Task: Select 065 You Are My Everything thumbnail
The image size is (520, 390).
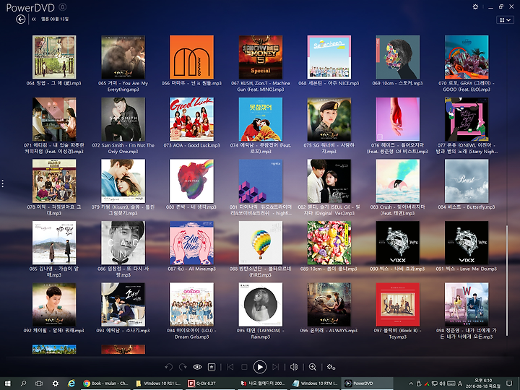Action: click(x=123, y=57)
